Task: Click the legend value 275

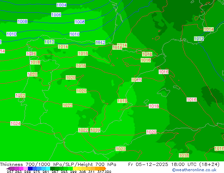Action: tap(37, 172)
